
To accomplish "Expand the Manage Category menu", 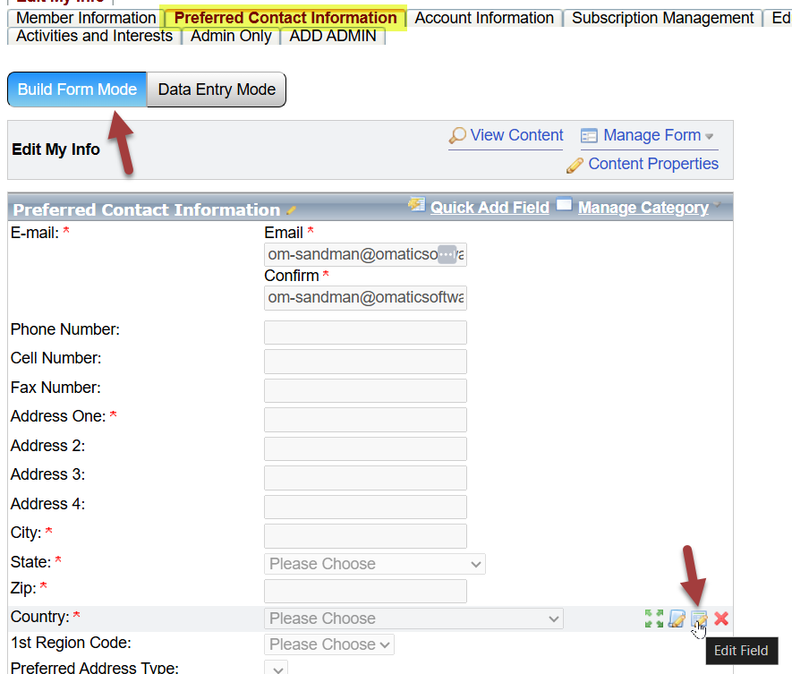I will pos(643,208).
